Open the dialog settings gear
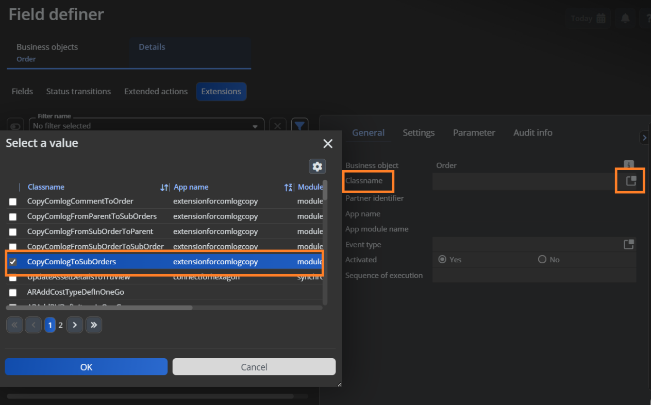 [318, 166]
